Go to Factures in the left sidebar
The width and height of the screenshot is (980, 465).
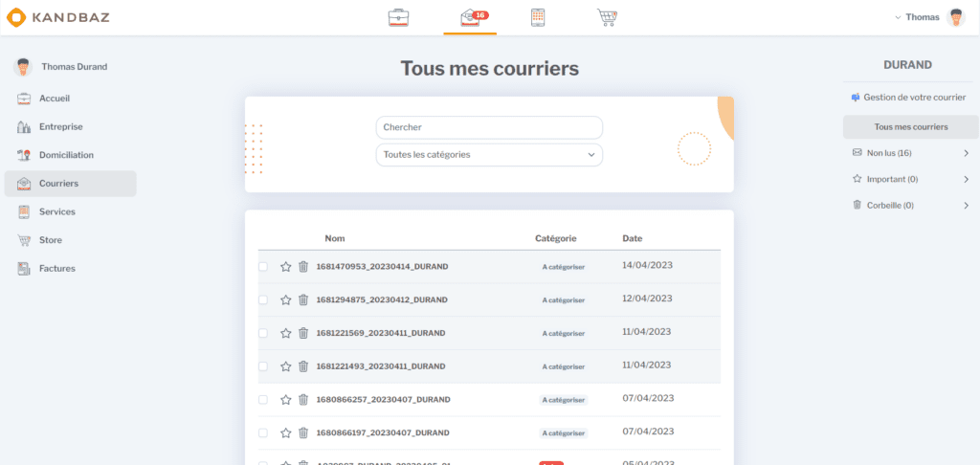click(x=56, y=269)
